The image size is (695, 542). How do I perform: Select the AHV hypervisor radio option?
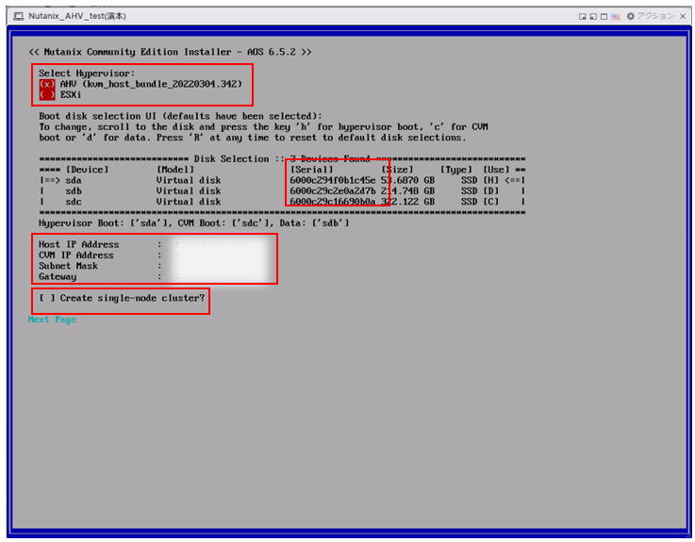(47, 84)
